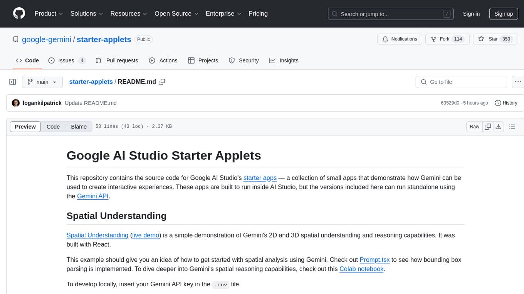Open the Pricing page

click(x=258, y=13)
